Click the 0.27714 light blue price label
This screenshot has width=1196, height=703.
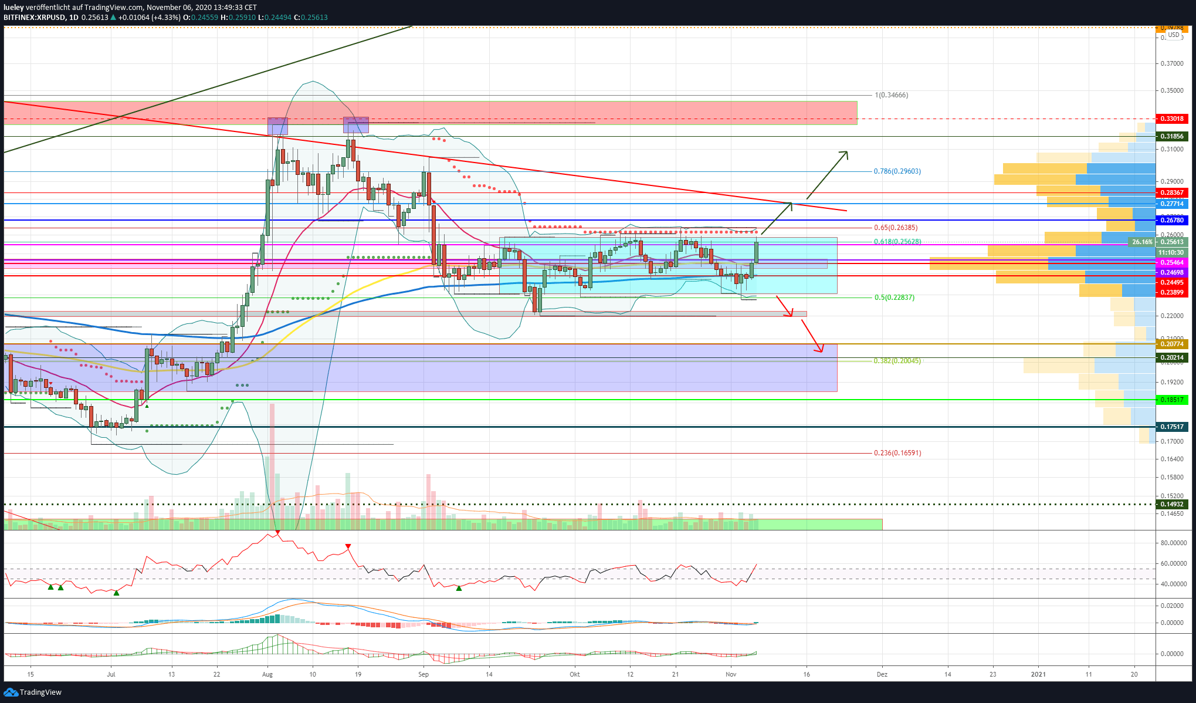pyautogui.click(x=1172, y=204)
